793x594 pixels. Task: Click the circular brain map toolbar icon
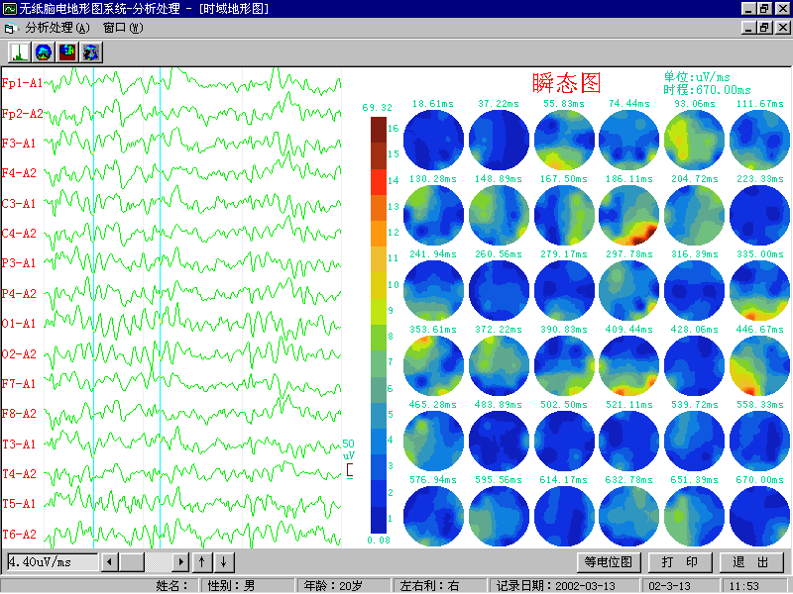(x=43, y=52)
